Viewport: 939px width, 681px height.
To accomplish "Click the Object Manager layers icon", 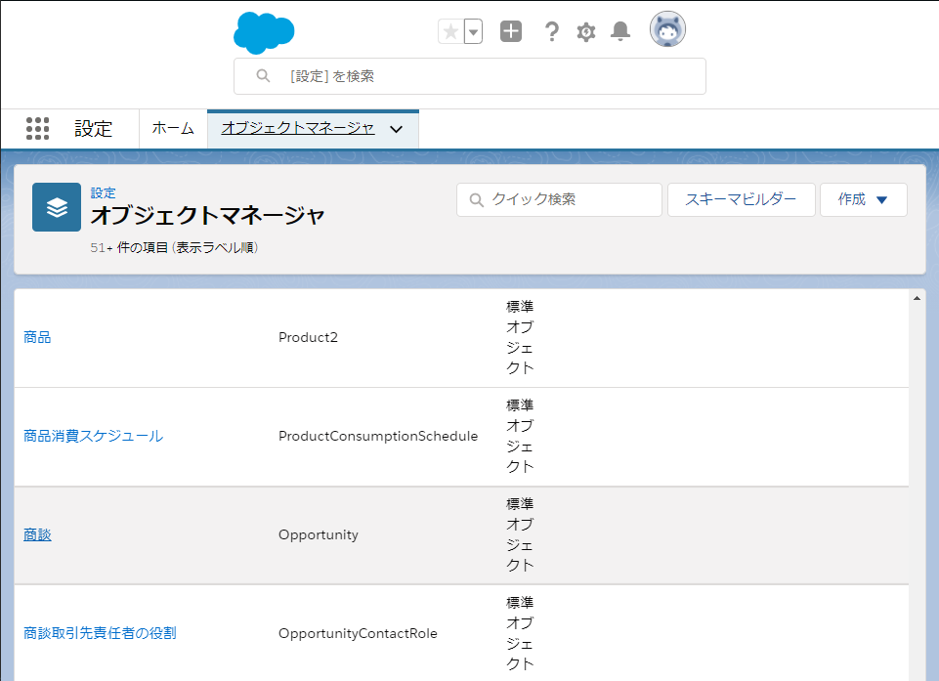I will tap(57, 207).
